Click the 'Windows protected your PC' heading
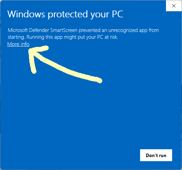This screenshot has height=170, width=182. pos(65,14)
